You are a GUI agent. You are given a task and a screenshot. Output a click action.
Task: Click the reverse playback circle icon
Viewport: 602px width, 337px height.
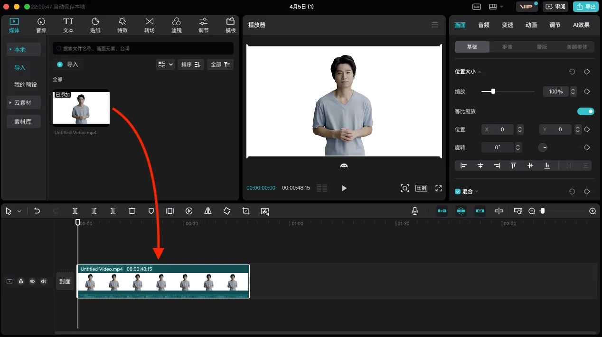coord(189,211)
